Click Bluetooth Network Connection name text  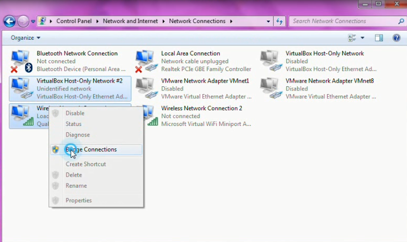77,53
